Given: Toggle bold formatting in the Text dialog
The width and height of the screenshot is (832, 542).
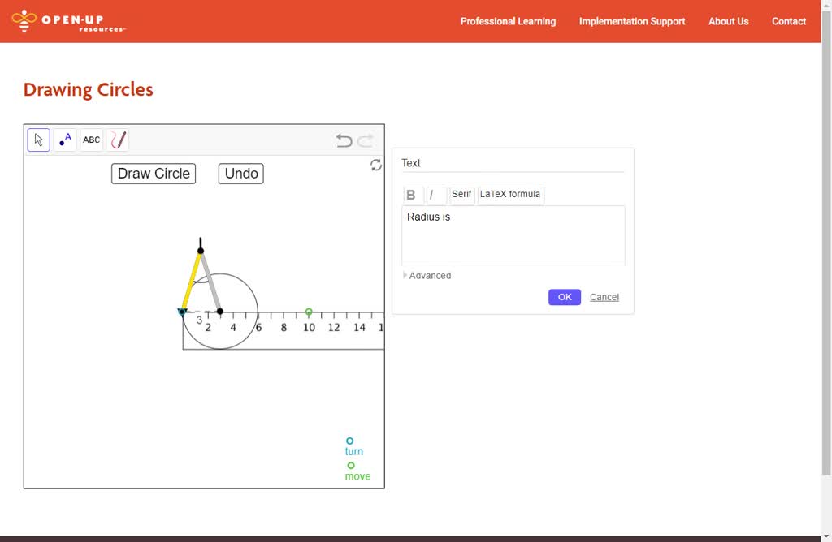Looking at the screenshot, I should click(412, 195).
